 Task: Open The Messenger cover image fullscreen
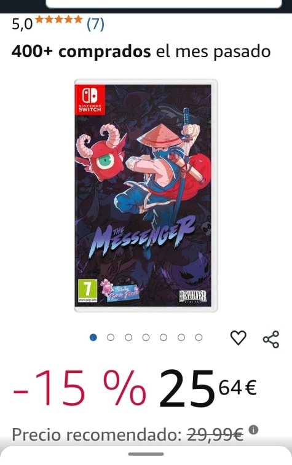tap(146, 196)
